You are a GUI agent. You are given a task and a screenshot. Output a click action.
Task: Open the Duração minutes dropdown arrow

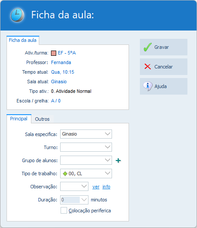pyautogui.click(x=84, y=200)
